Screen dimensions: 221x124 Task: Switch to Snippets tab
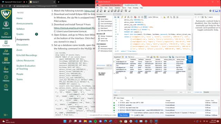click(x=206, y=92)
